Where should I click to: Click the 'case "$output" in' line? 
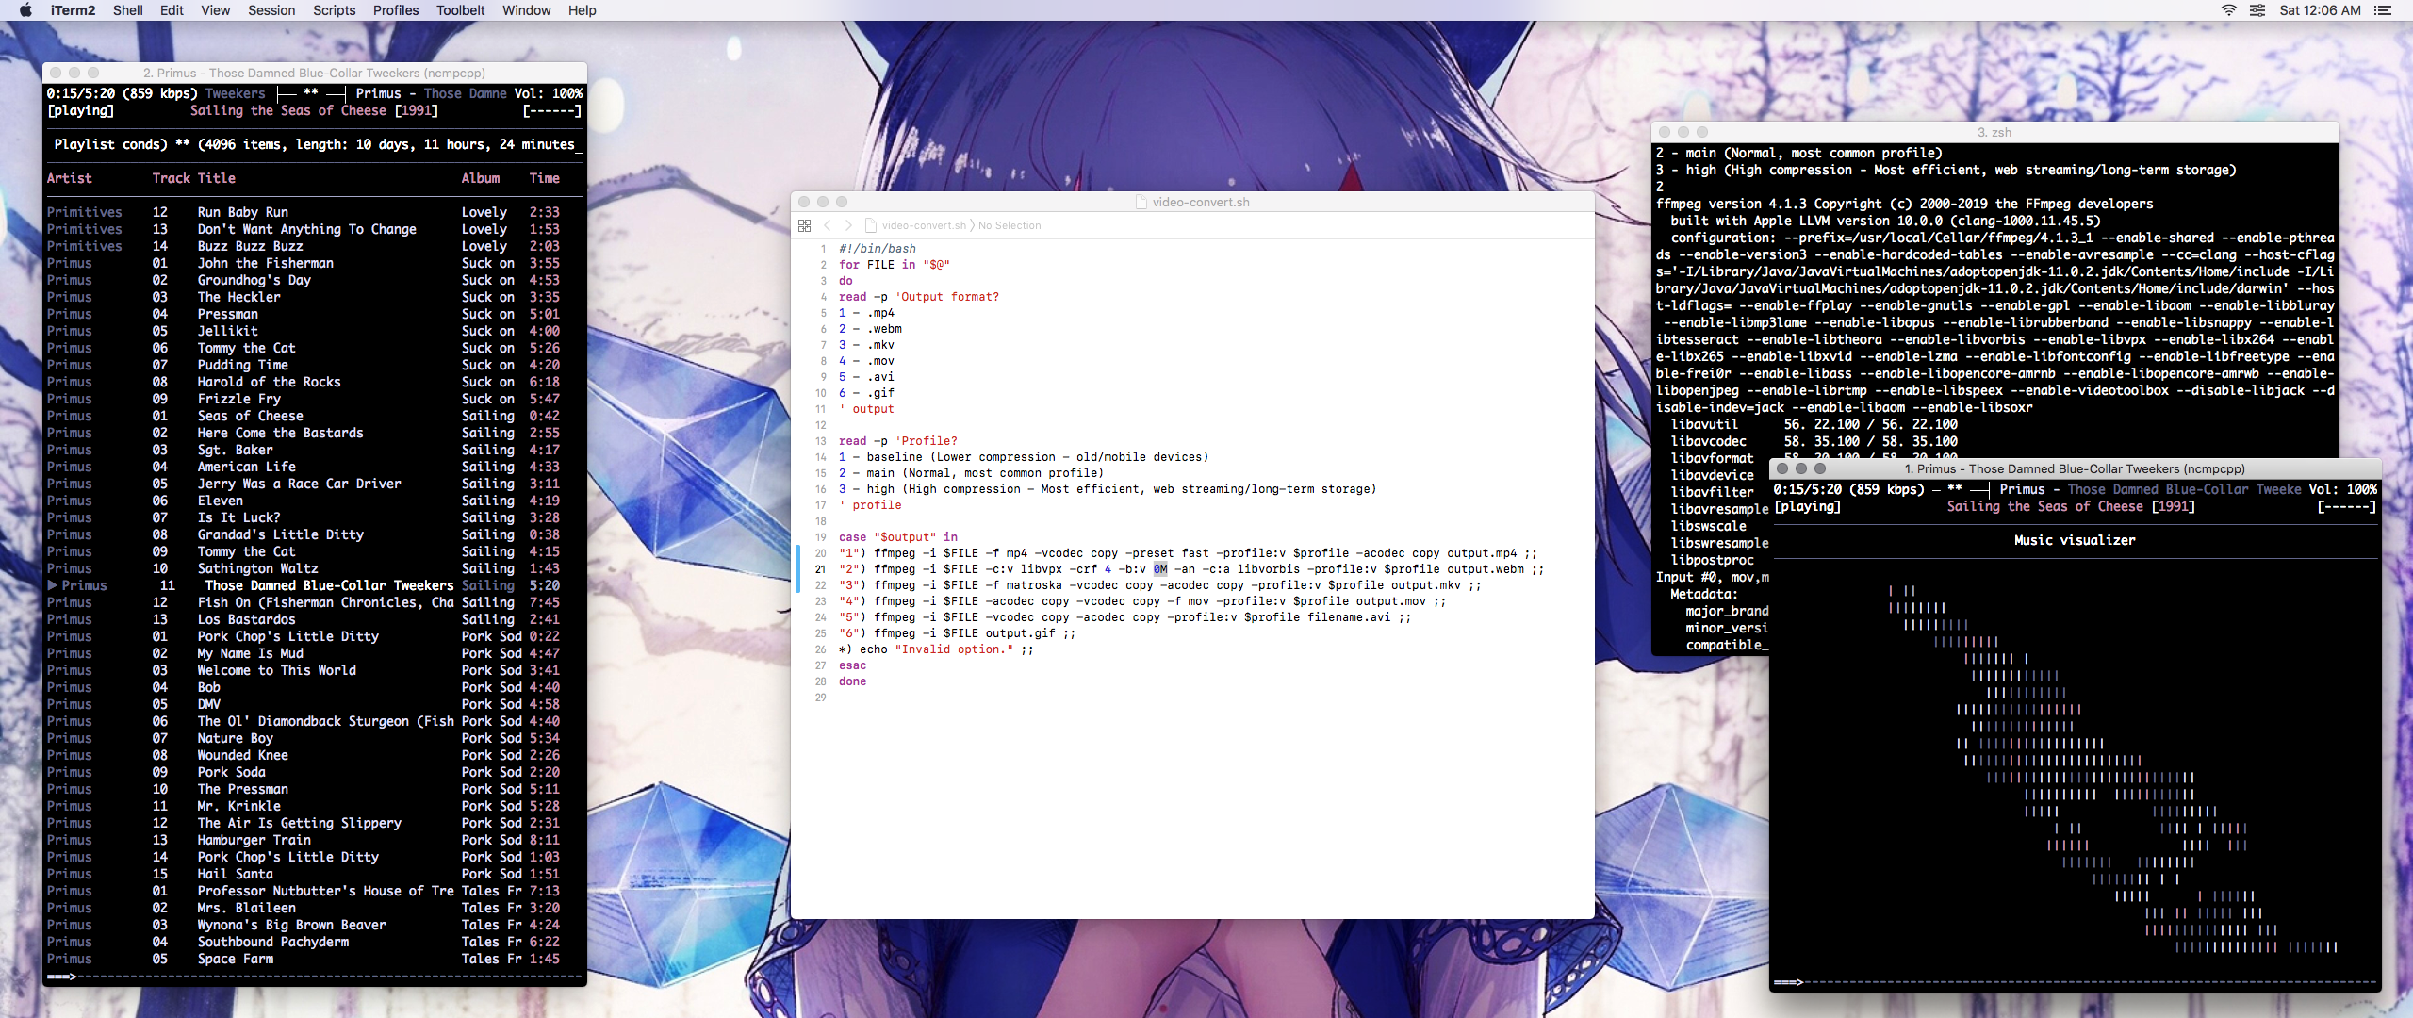pos(898,537)
